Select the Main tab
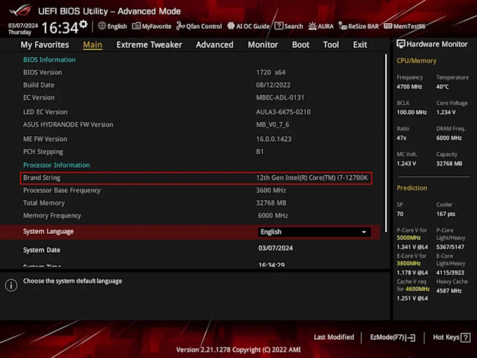 (x=93, y=45)
